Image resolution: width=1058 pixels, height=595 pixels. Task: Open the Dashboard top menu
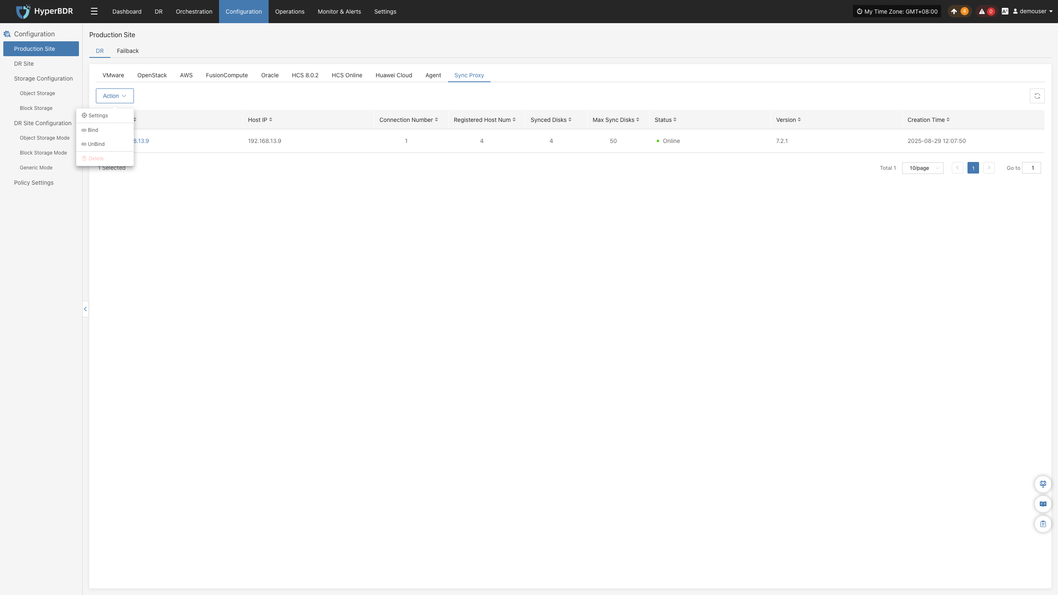click(127, 12)
